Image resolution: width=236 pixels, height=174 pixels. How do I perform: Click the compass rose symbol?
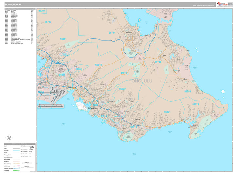[x=9, y=138]
